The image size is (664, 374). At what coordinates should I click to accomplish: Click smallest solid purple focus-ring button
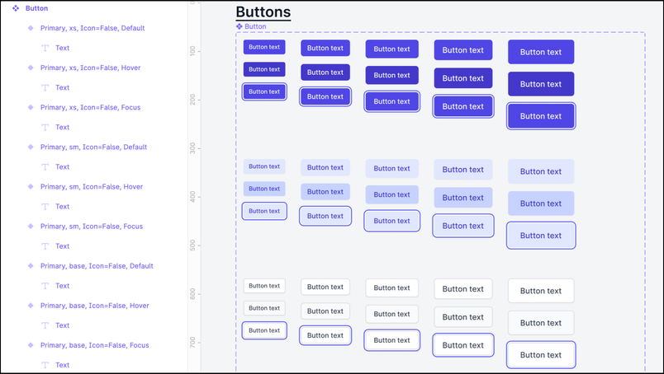(264, 91)
